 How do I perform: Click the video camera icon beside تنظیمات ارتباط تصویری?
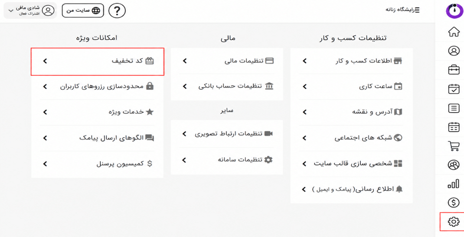click(268, 133)
